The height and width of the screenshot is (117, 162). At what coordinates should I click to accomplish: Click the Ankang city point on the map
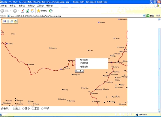click(62, 89)
